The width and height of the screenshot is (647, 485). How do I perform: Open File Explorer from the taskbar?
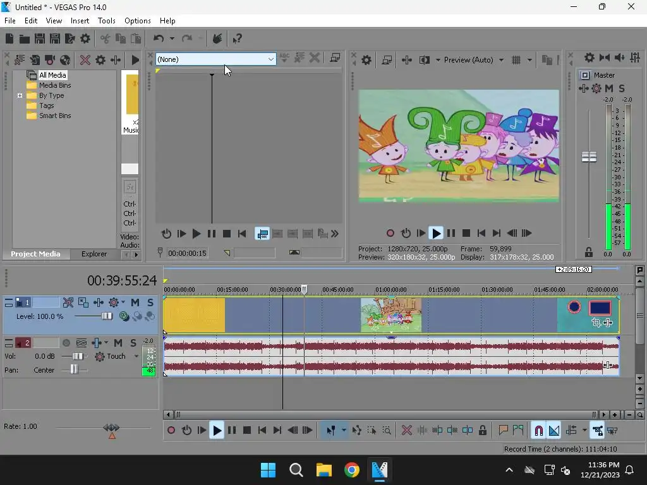coord(324,470)
